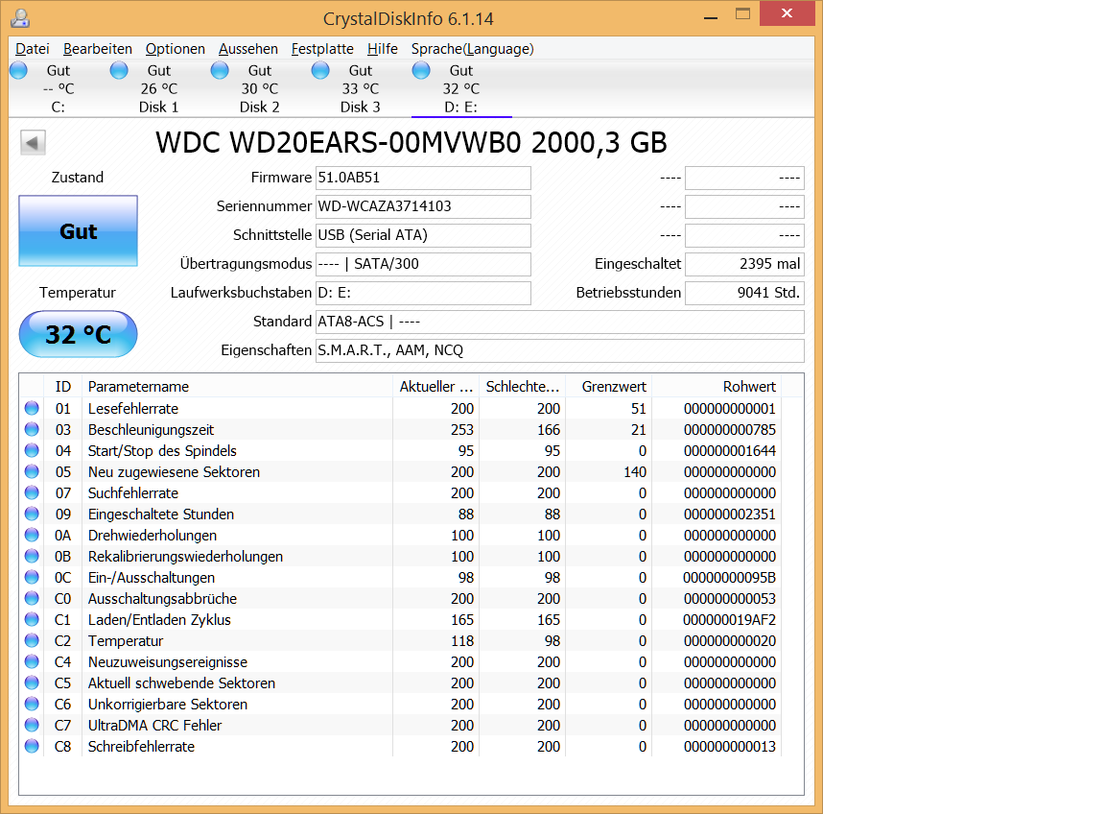
Task: Click status icon for Start/Stop des Spindels
Action: pos(32,450)
